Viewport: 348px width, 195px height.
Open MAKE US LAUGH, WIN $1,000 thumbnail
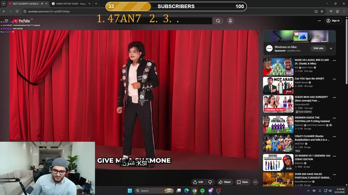278,67
